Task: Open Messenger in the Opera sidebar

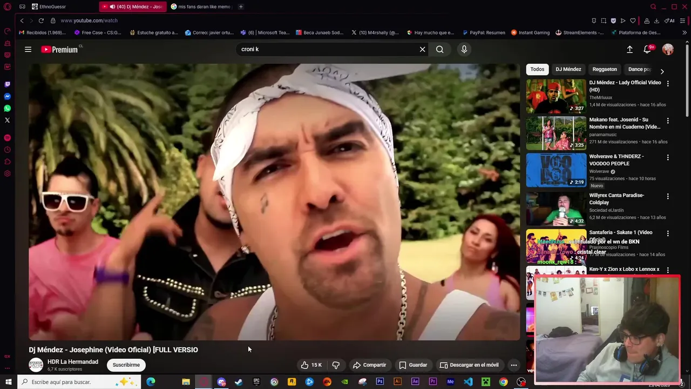Action: point(7,96)
